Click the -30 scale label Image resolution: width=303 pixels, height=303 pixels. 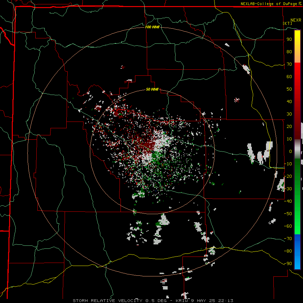pos(288,189)
